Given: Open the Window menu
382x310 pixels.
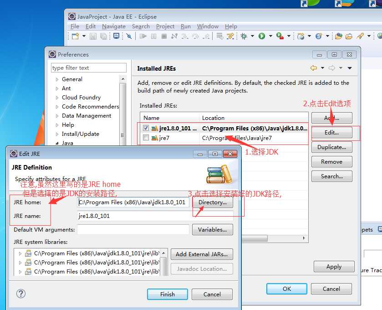Looking at the screenshot, I should pyautogui.click(x=208, y=26).
